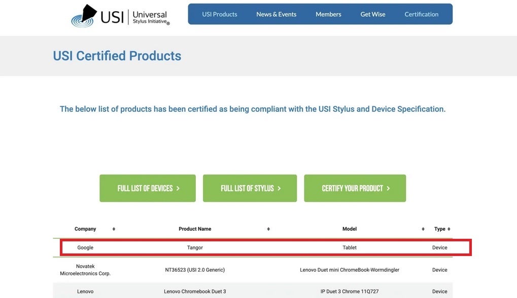Click the Full List of Devices button
This screenshot has height=298, width=517.
pyautogui.click(x=148, y=188)
